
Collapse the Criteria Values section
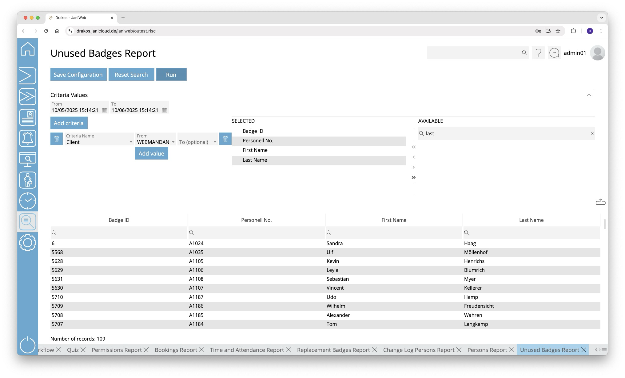click(589, 95)
